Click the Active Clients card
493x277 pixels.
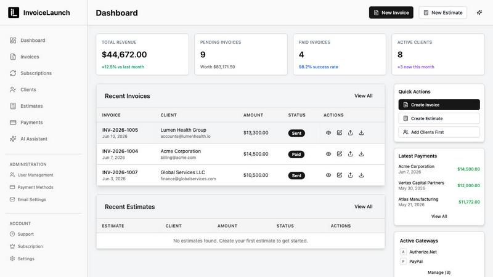click(438, 54)
